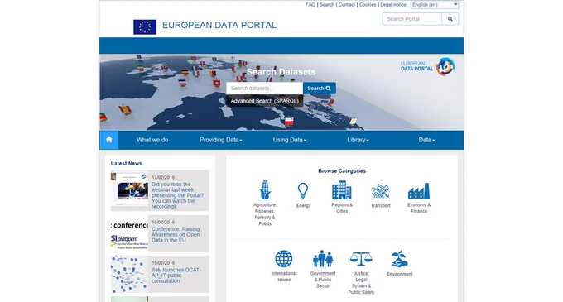
Task: Open Advanced Search (SPARQL) link
Action: coord(265,101)
